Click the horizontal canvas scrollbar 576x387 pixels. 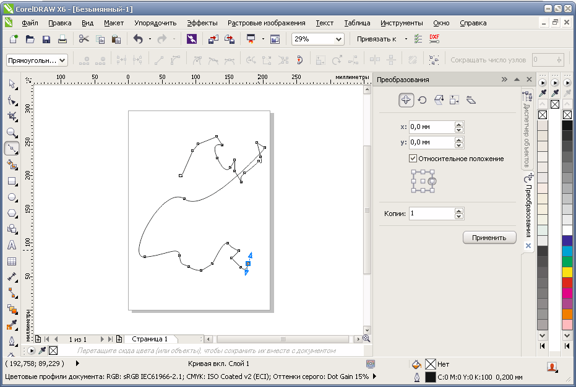(283, 339)
